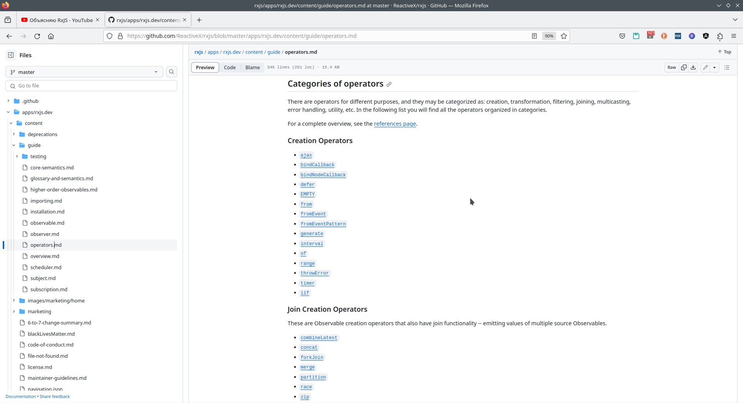The image size is (743, 403).
Task: Click the 90% zoom level indicator
Action: 549,36
